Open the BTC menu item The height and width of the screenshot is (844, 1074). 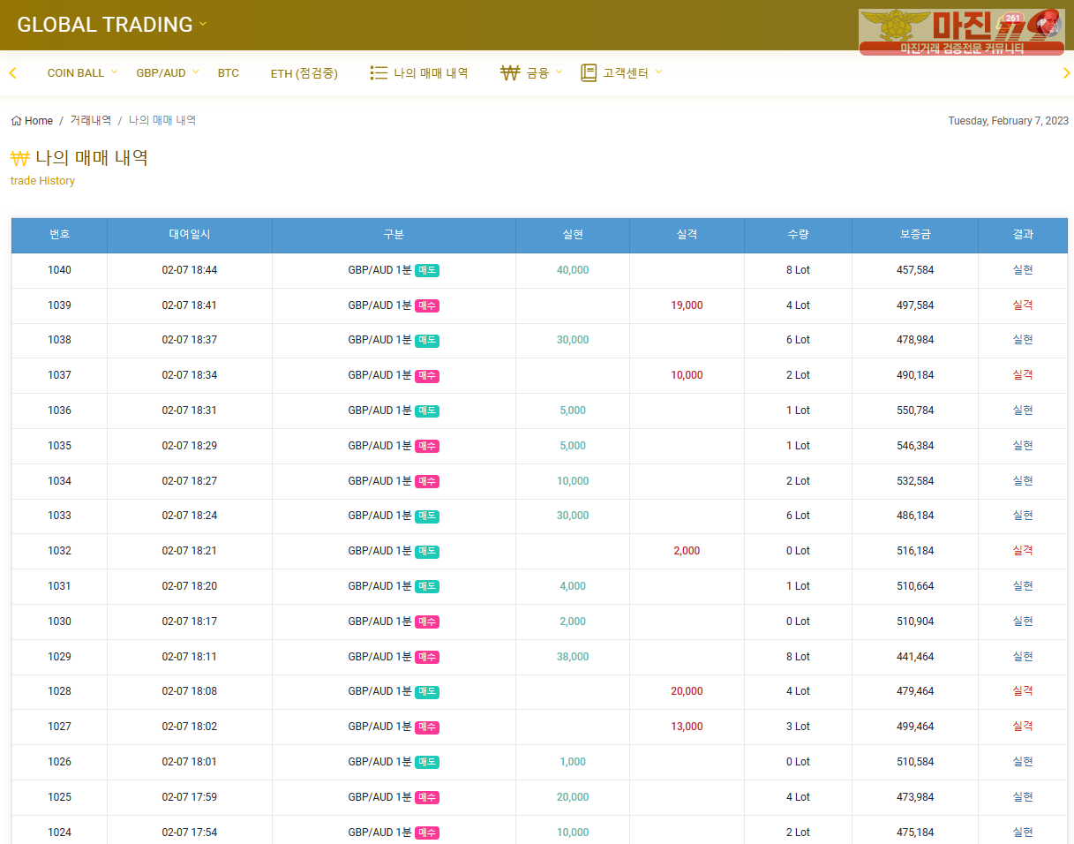(228, 73)
